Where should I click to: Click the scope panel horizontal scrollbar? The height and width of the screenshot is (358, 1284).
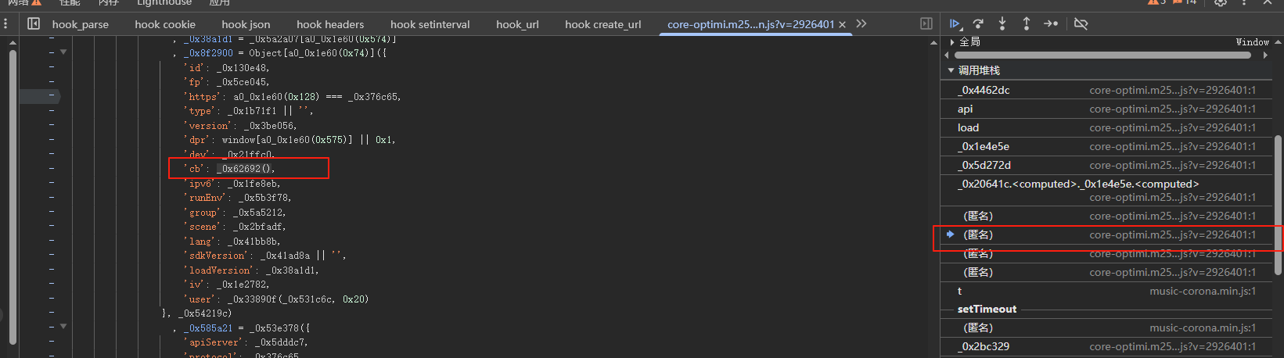click(x=1103, y=55)
